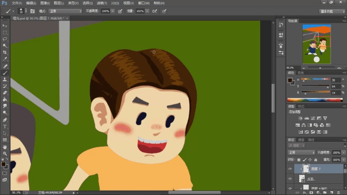Select the Crop tool
This screenshot has height=195, width=347.
[x=5, y=52]
